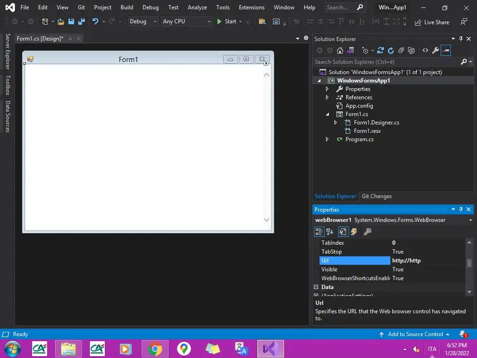The width and height of the screenshot is (477, 358).
Task: Refresh the Solution Explorer
Action: point(391,50)
